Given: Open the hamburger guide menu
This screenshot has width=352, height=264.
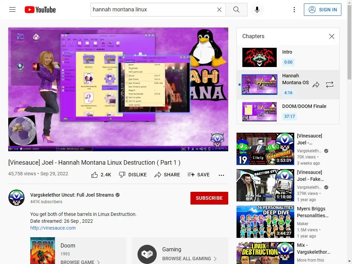Looking at the screenshot, I should pyautogui.click(x=12, y=9).
